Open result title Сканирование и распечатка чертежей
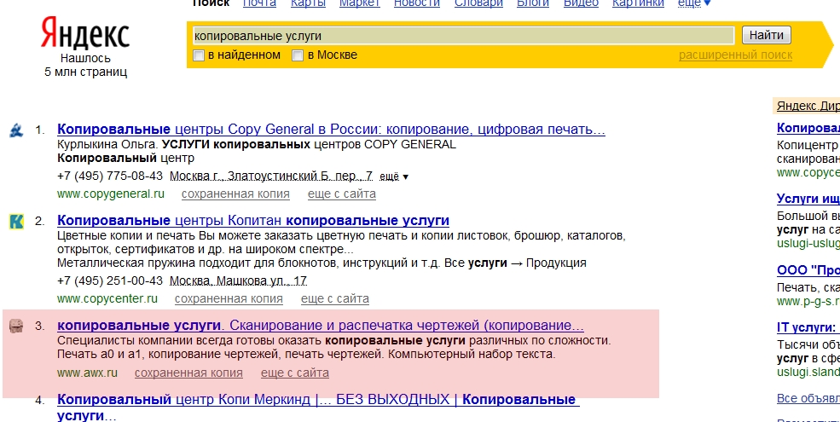The height and width of the screenshot is (422, 840). coord(321,325)
